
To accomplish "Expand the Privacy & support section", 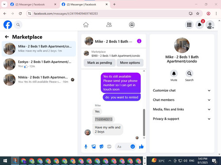I will [x=182, y=119].
